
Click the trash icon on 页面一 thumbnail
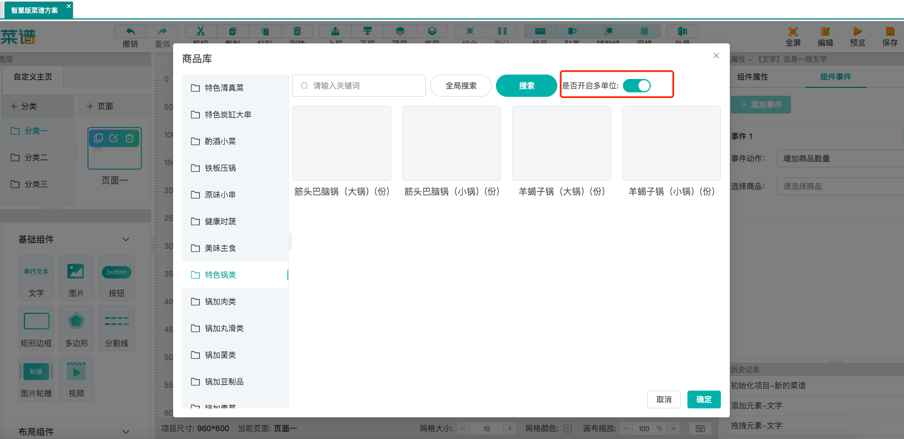130,138
